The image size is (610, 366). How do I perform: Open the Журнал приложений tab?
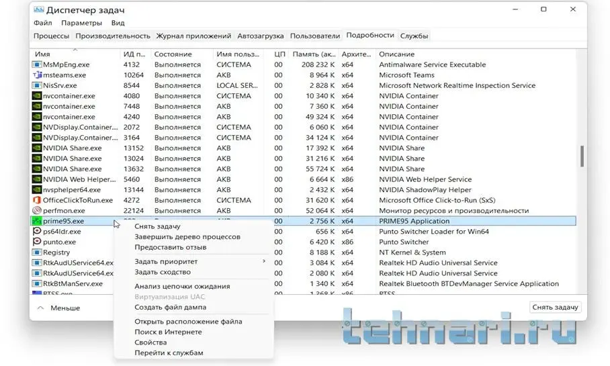[x=193, y=36]
